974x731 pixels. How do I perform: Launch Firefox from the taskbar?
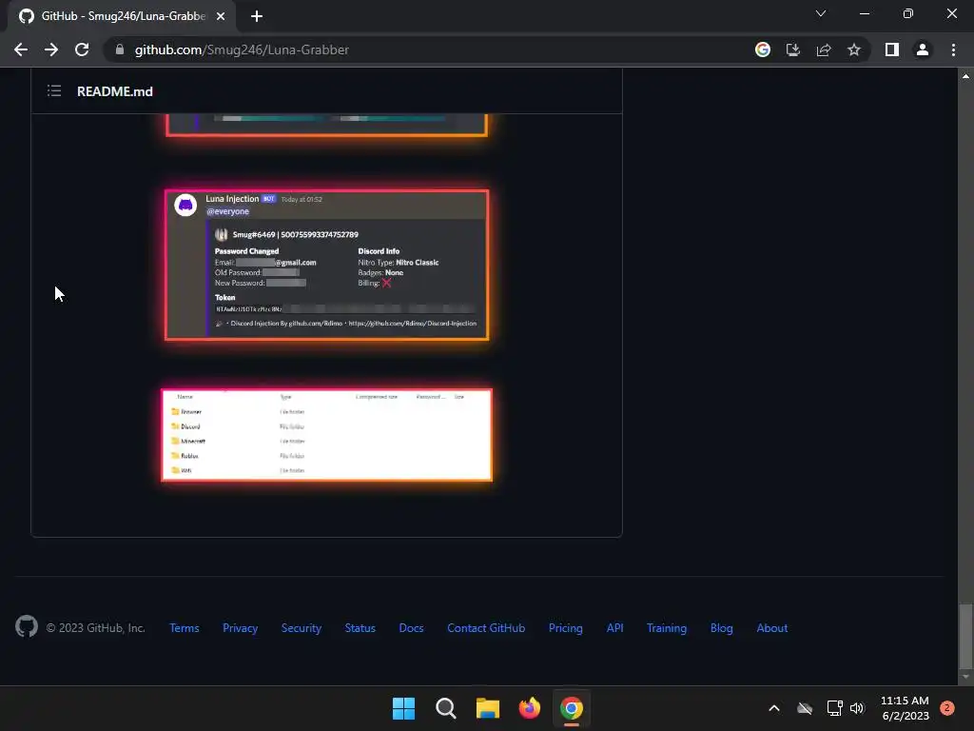coord(529,708)
